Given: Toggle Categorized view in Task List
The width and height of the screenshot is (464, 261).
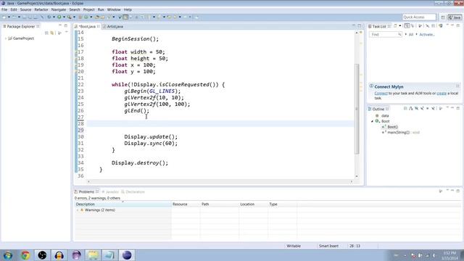Looking at the screenshot, I should [x=407, y=26].
